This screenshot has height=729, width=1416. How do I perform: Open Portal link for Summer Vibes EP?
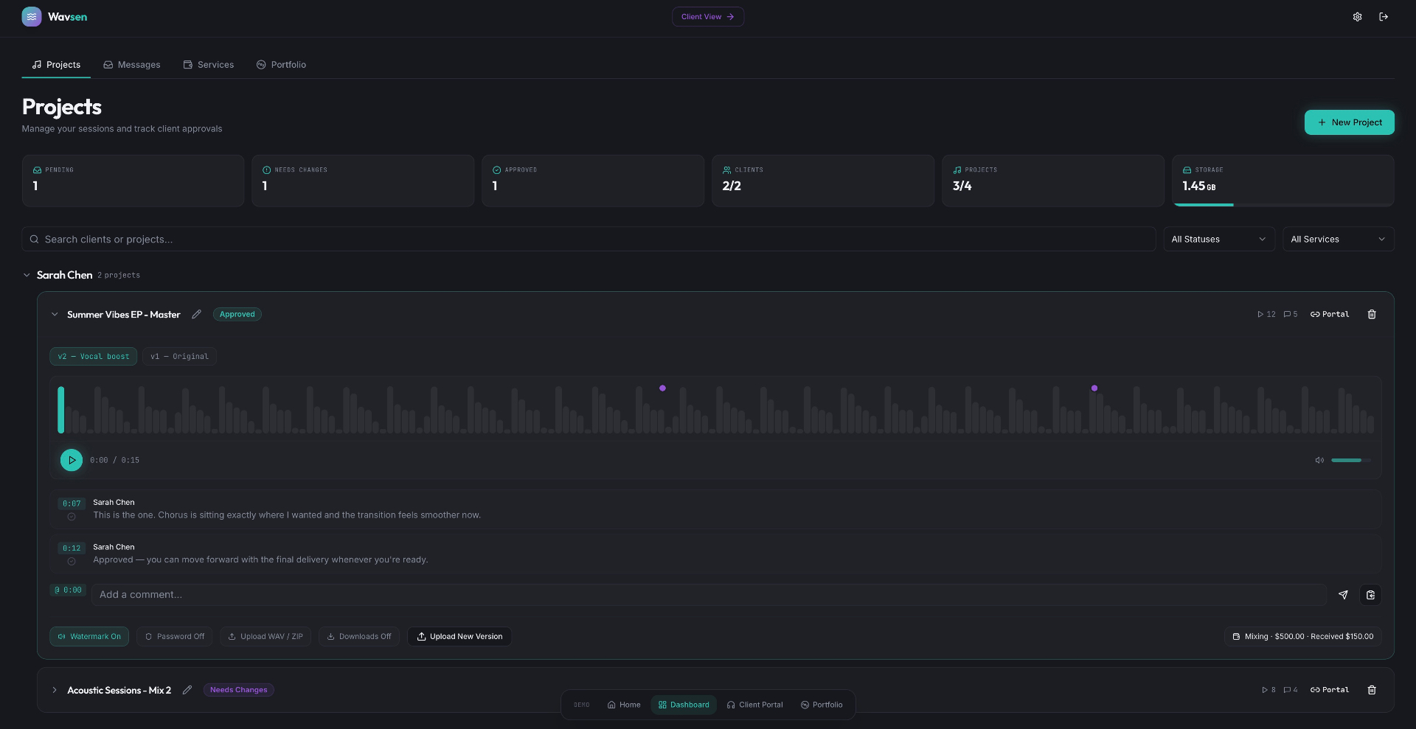[x=1330, y=314]
